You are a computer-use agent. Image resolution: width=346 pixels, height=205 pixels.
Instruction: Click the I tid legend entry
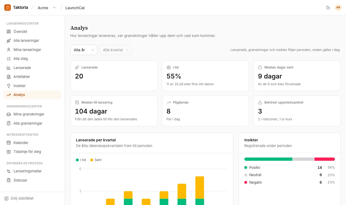(81, 160)
